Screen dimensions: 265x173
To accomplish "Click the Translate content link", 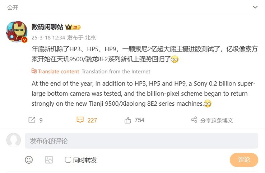I will [x=59, y=72].
